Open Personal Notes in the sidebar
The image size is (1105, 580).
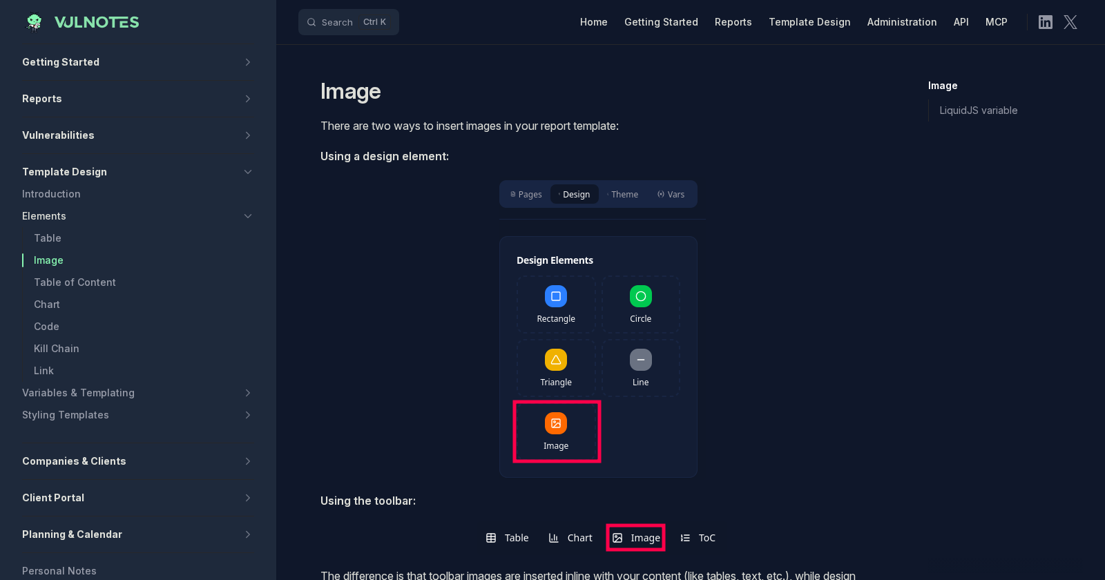[59, 571]
